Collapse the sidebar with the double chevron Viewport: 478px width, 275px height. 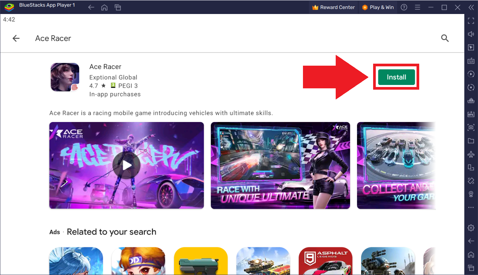tap(471, 7)
